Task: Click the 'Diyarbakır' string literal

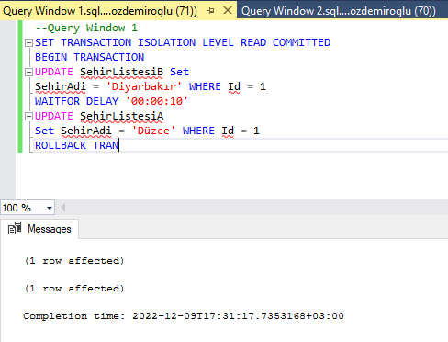Action: point(144,86)
